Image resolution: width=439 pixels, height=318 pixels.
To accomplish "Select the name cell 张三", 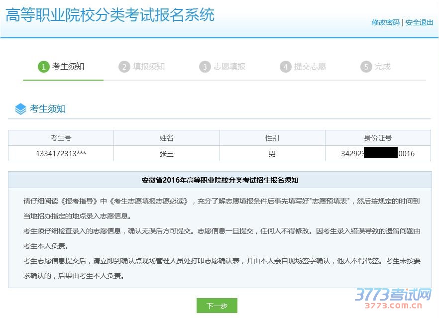I will (x=166, y=154).
